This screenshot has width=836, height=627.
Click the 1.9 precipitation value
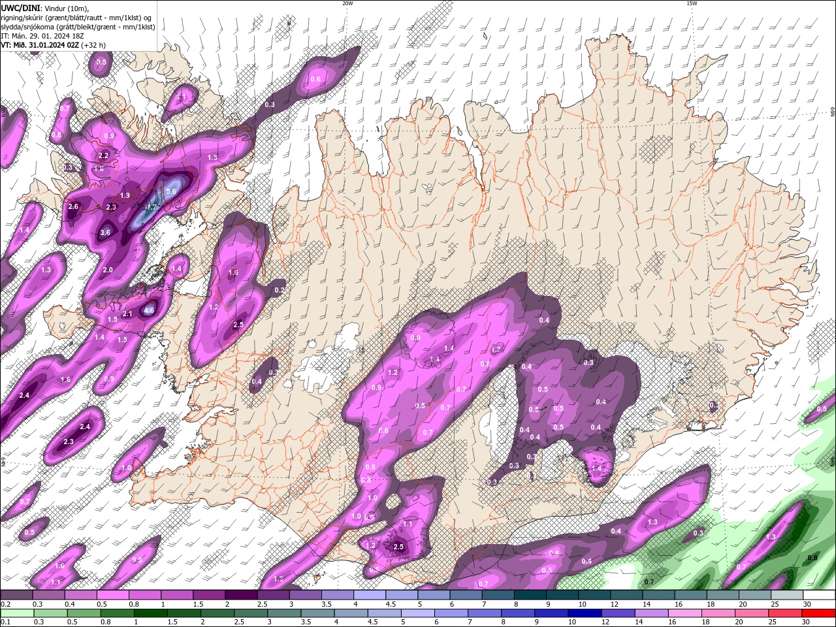[125, 195]
